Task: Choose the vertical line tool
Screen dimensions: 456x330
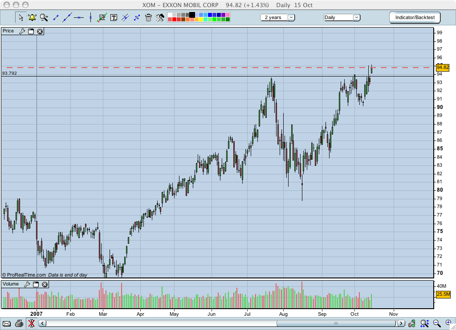Action: click(90, 17)
